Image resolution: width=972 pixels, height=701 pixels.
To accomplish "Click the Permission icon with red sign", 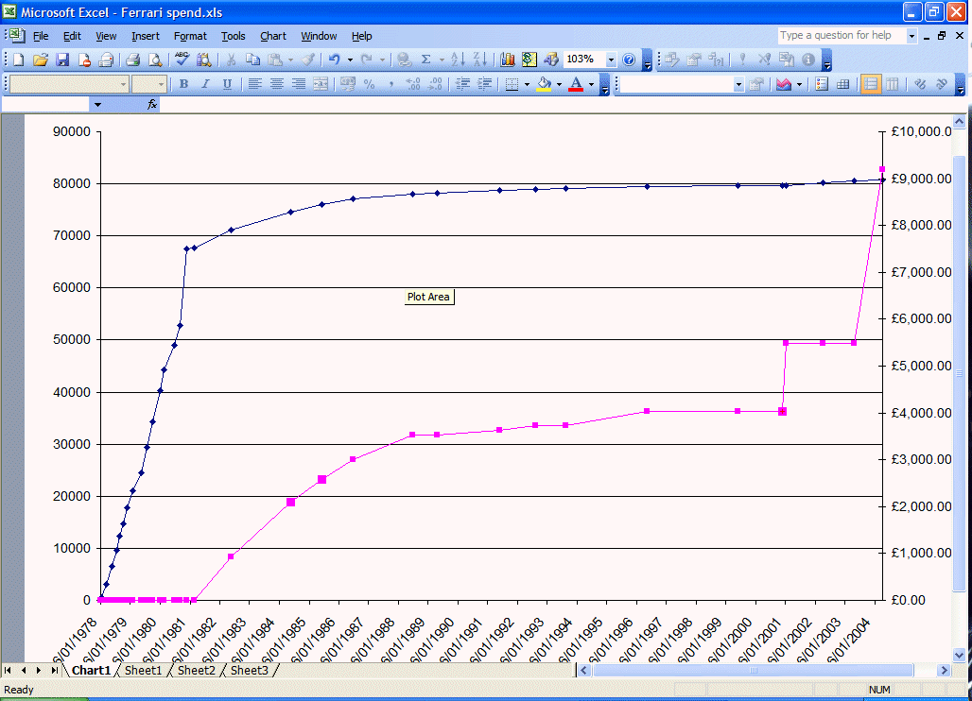I will tap(85, 60).
